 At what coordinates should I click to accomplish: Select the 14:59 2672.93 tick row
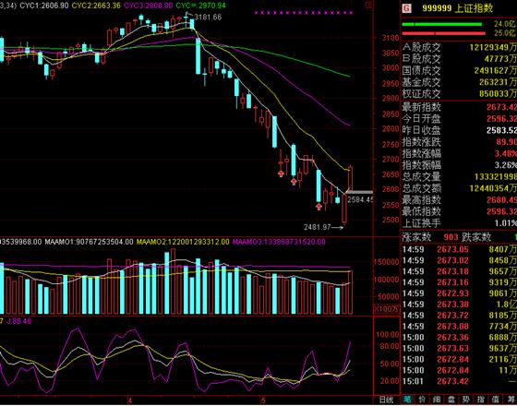(x=460, y=293)
